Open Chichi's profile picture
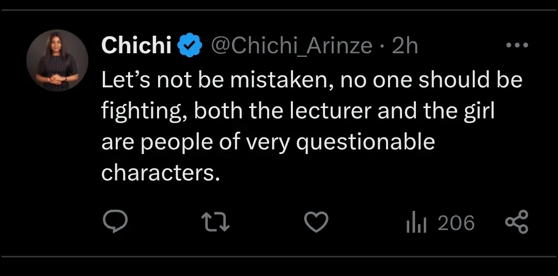558x276 pixels. tap(57, 60)
